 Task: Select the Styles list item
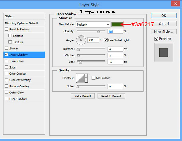[x=24, y=16]
